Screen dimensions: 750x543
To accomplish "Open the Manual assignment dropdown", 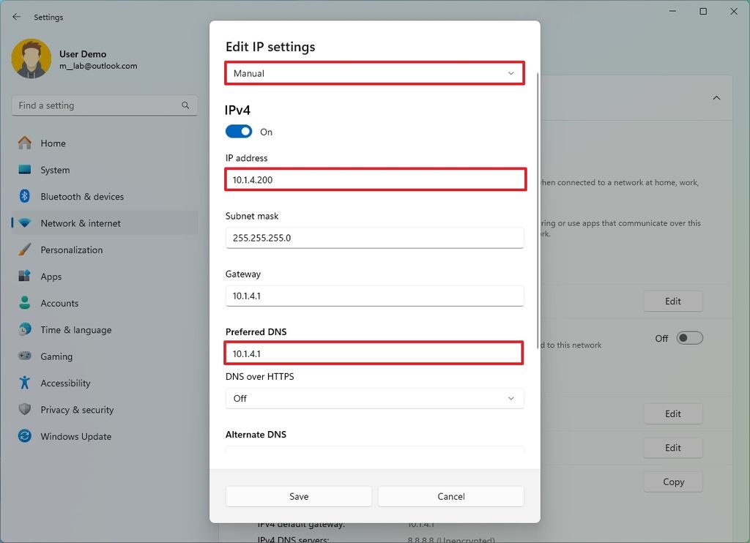I will coord(374,72).
